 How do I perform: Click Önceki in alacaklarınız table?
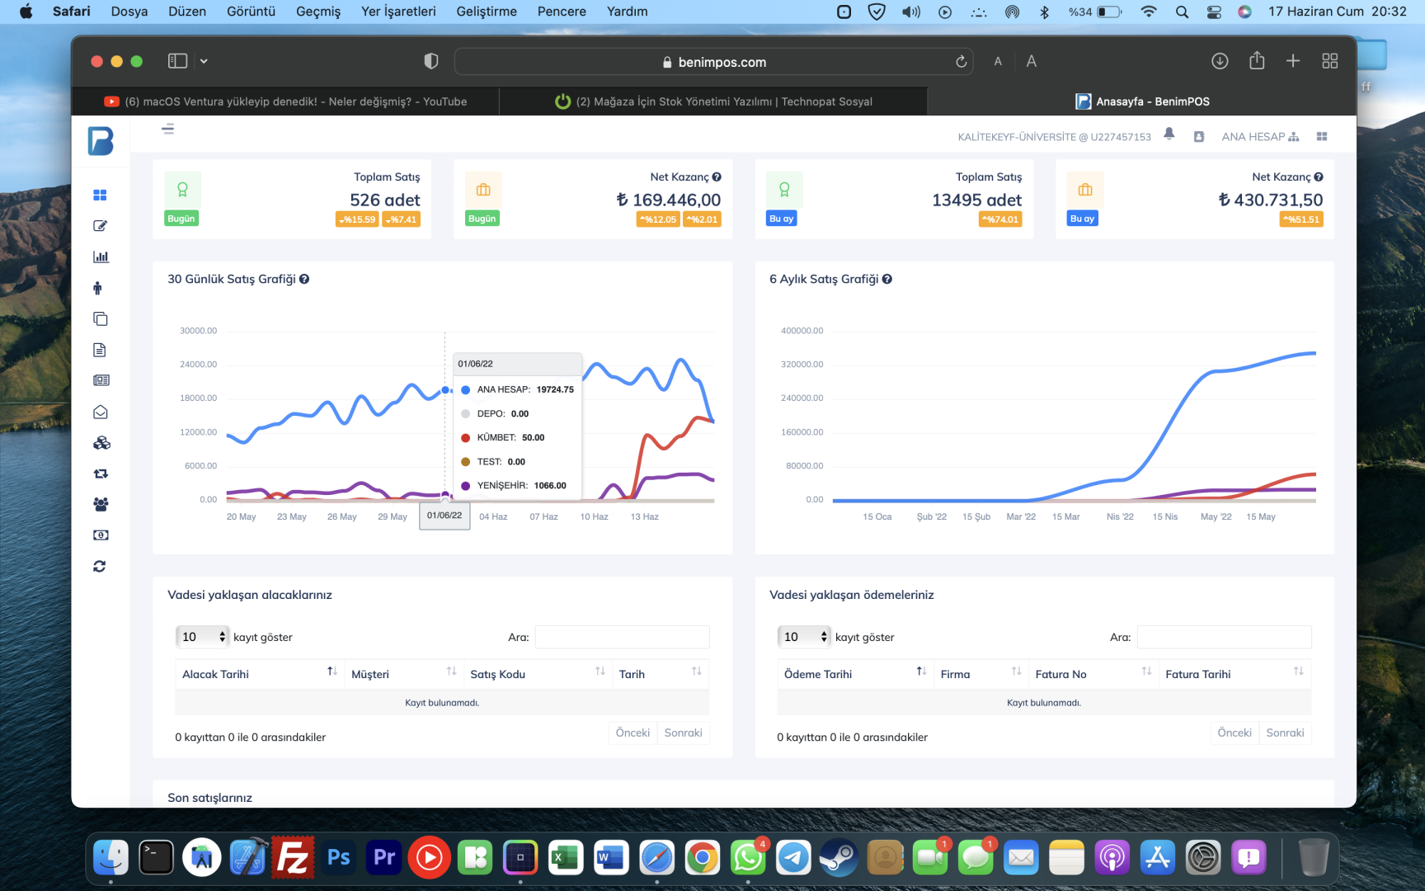pyautogui.click(x=633, y=733)
